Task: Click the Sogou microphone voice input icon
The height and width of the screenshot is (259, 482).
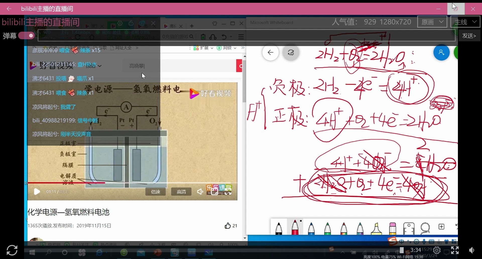Action: click(424, 242)
